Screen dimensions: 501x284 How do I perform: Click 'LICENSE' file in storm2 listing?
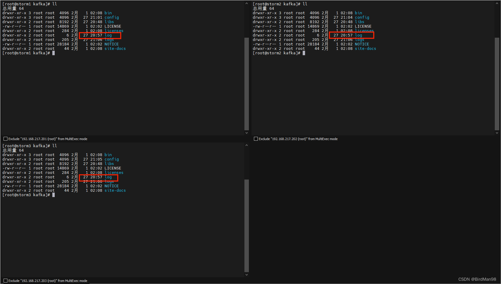tap(363, 26)
